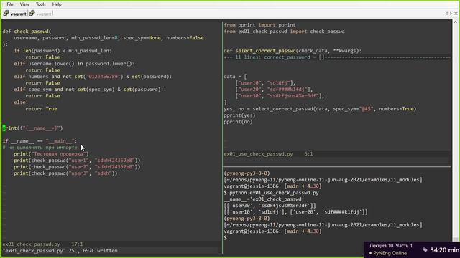
Task: Open the Tools menu
Action: (x=41, y=4)
